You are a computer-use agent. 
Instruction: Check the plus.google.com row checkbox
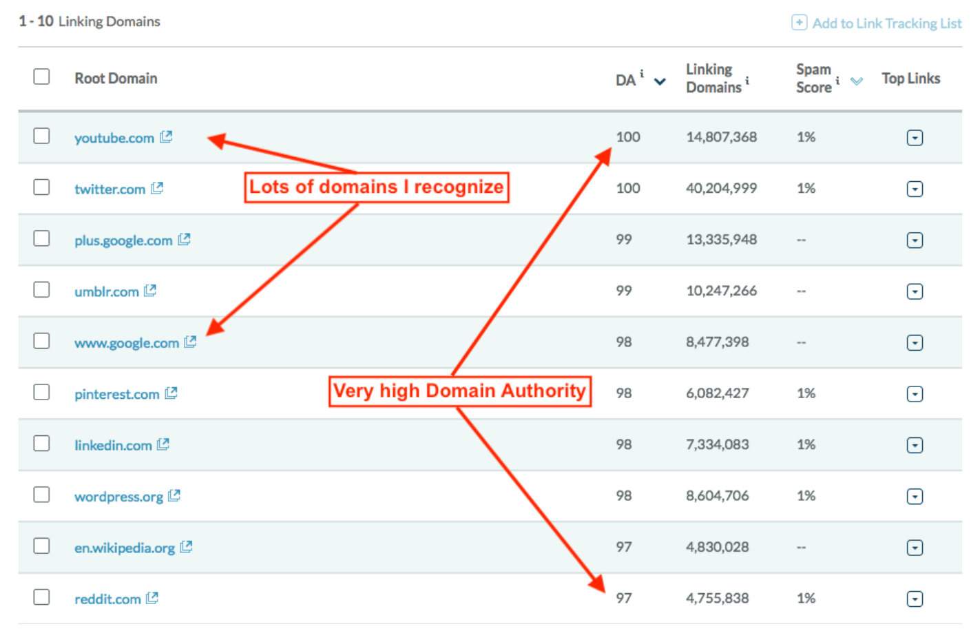click(x=41, y=238)
